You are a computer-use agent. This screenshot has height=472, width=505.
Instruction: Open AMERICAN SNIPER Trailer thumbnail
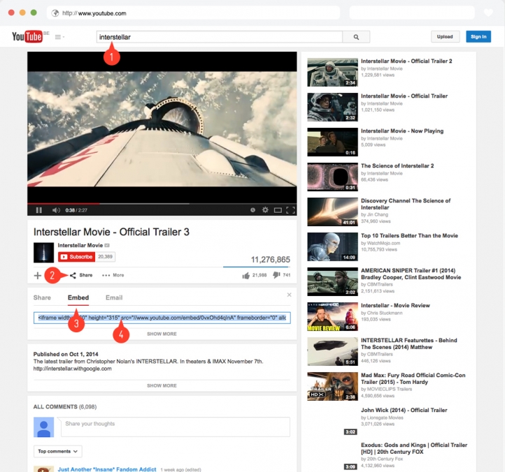(332, 282)
